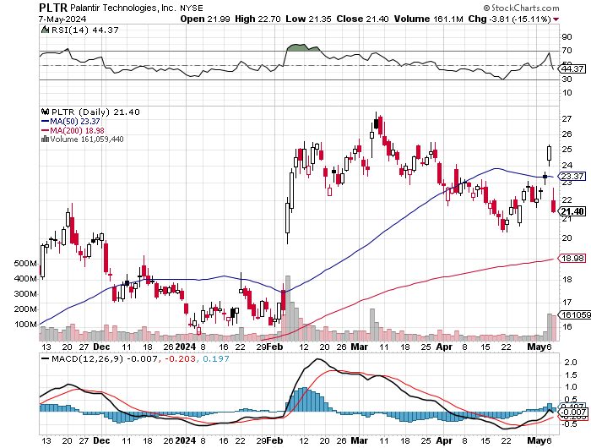Click the 500M label on volume axis
The height and width of the screenshot is (448, 591).
pos(25,264)
